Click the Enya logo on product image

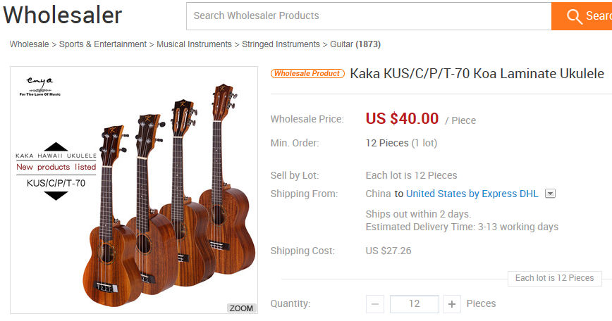(x=39, y=84)
